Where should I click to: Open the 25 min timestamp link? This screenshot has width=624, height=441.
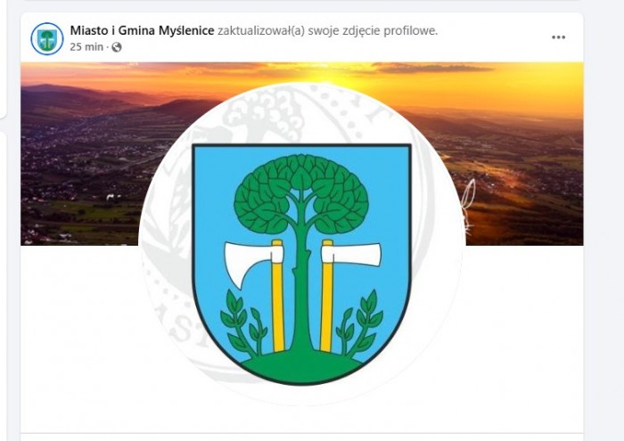[86, 47]
